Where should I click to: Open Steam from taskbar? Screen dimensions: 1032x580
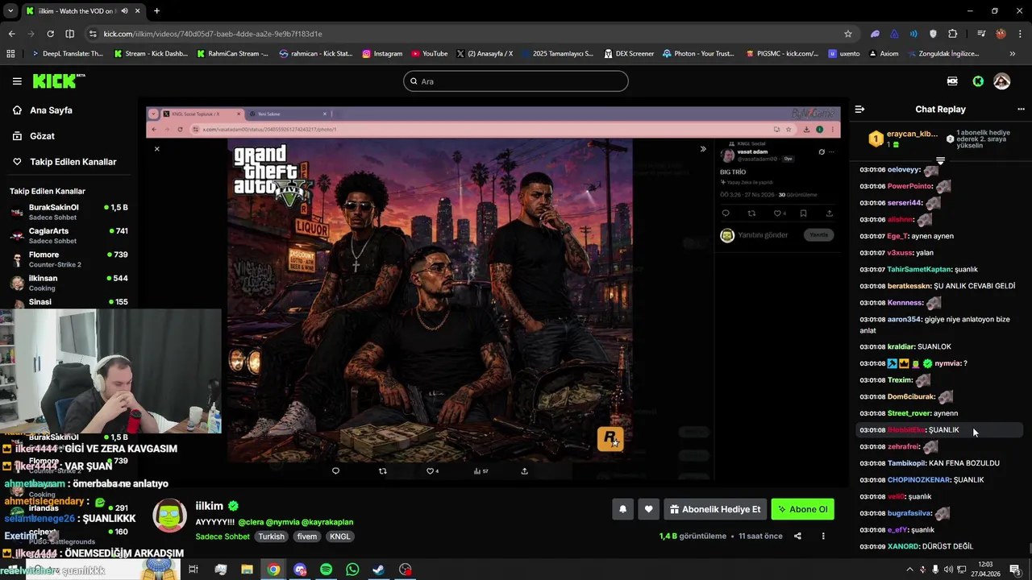378,570
